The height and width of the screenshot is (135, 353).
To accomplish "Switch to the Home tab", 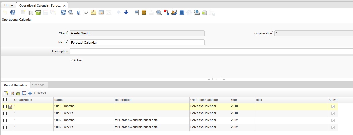I will coord(9,5).
